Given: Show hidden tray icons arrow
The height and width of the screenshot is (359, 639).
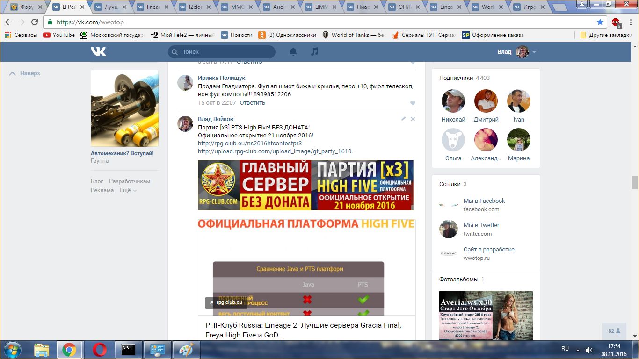Looking at the screenshot, I should (578, 350).
